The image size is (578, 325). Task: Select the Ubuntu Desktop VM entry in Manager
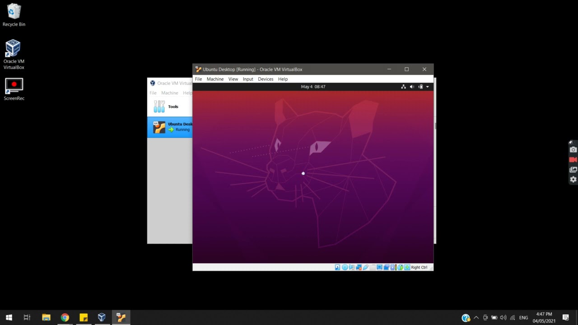(170, 127)
